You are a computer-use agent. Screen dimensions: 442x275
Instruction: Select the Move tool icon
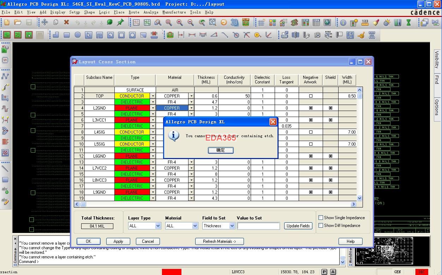click(44, 22)
